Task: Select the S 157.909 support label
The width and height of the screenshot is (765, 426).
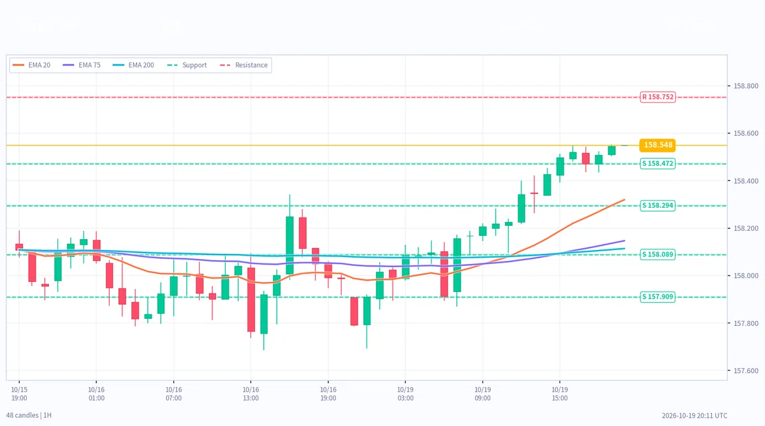Action: tap(658, 297)
